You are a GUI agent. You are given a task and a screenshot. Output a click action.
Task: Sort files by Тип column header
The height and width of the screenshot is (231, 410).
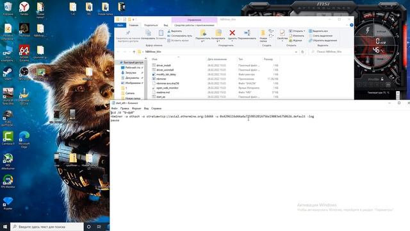point(241,59)
